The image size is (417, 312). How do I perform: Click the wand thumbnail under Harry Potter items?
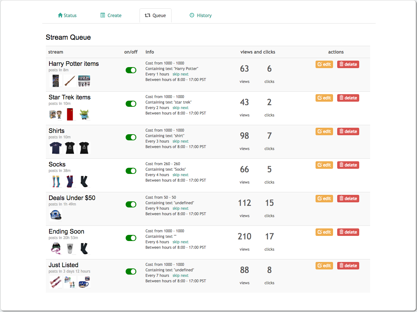[70, 81]
